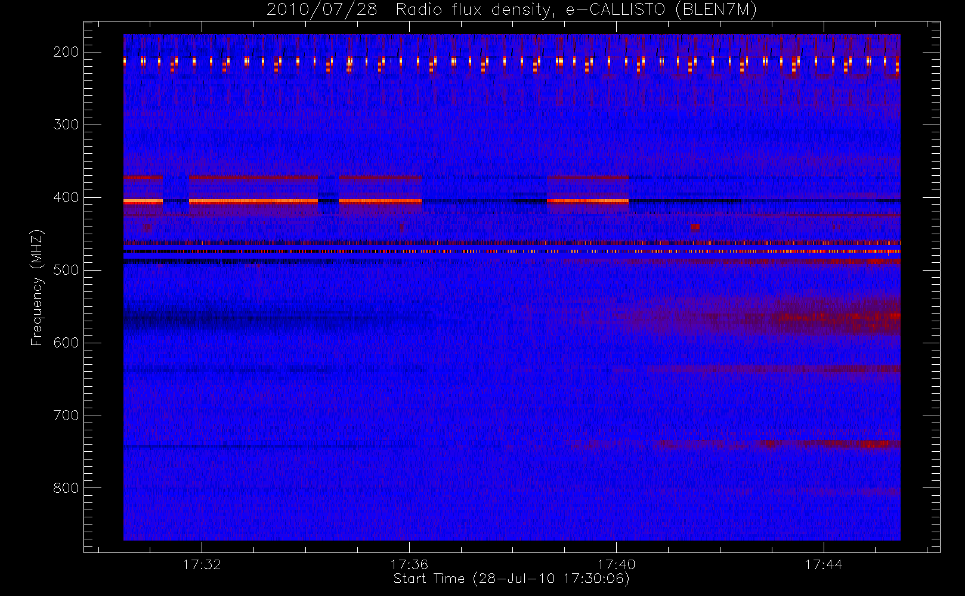Click the 17:40 time tick label
This screenshot has width=965, height=596.
[616, 564]
